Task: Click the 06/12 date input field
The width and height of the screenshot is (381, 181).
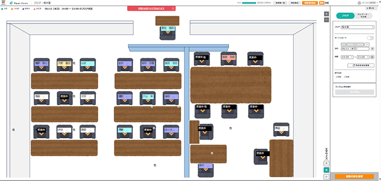Action: point(355,49)
